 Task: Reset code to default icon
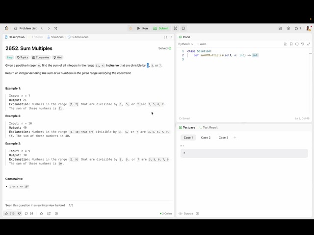tap(303, 44)
